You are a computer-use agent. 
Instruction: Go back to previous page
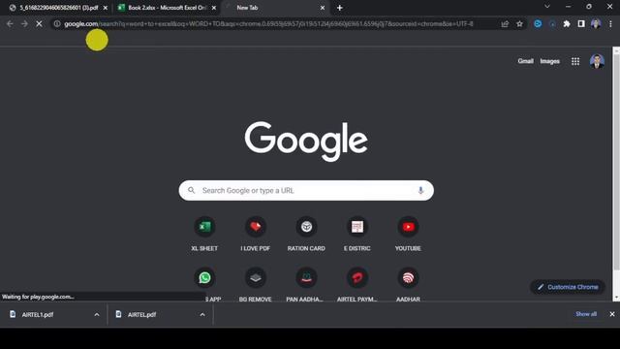click(x=10, y=23)
